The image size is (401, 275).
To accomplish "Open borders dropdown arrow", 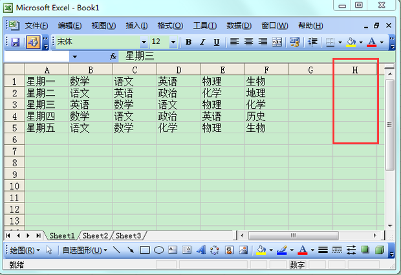I will click(x=340, y=42).
